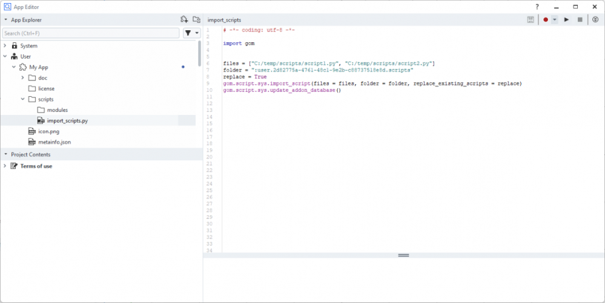Click the folder icon in App Explorer header
Screen dimensions: 605x303
click(x=196, y=20)
